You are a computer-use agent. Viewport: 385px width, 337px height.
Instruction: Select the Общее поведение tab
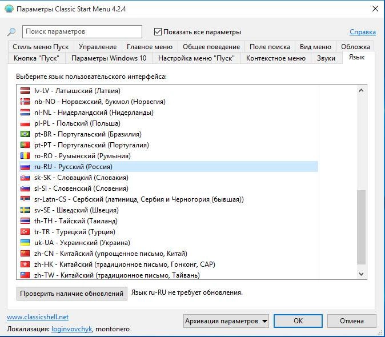point(211,47)
